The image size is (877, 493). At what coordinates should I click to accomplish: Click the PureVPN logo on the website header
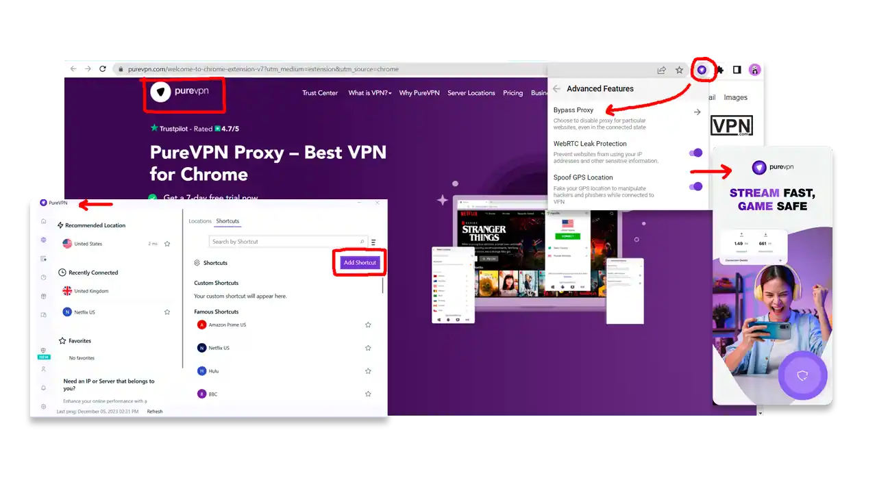pos(179,92)
